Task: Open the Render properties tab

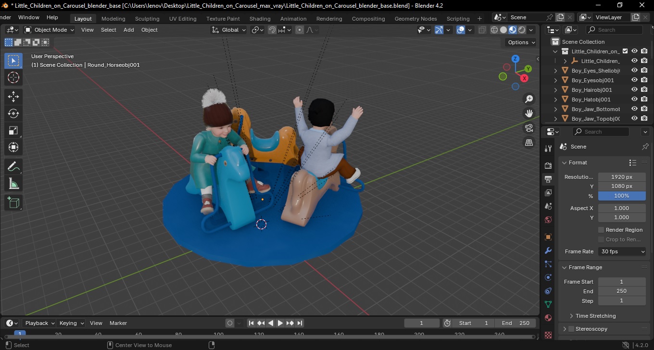Action: (548, 165)
